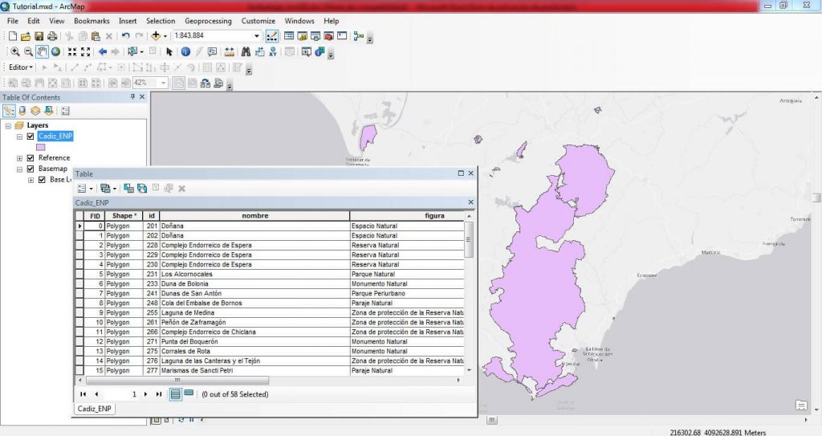822x436 pixels.
Task: Disable the Basemap layer checkbox
Action: pyautogui.click(x=31, y=169)
